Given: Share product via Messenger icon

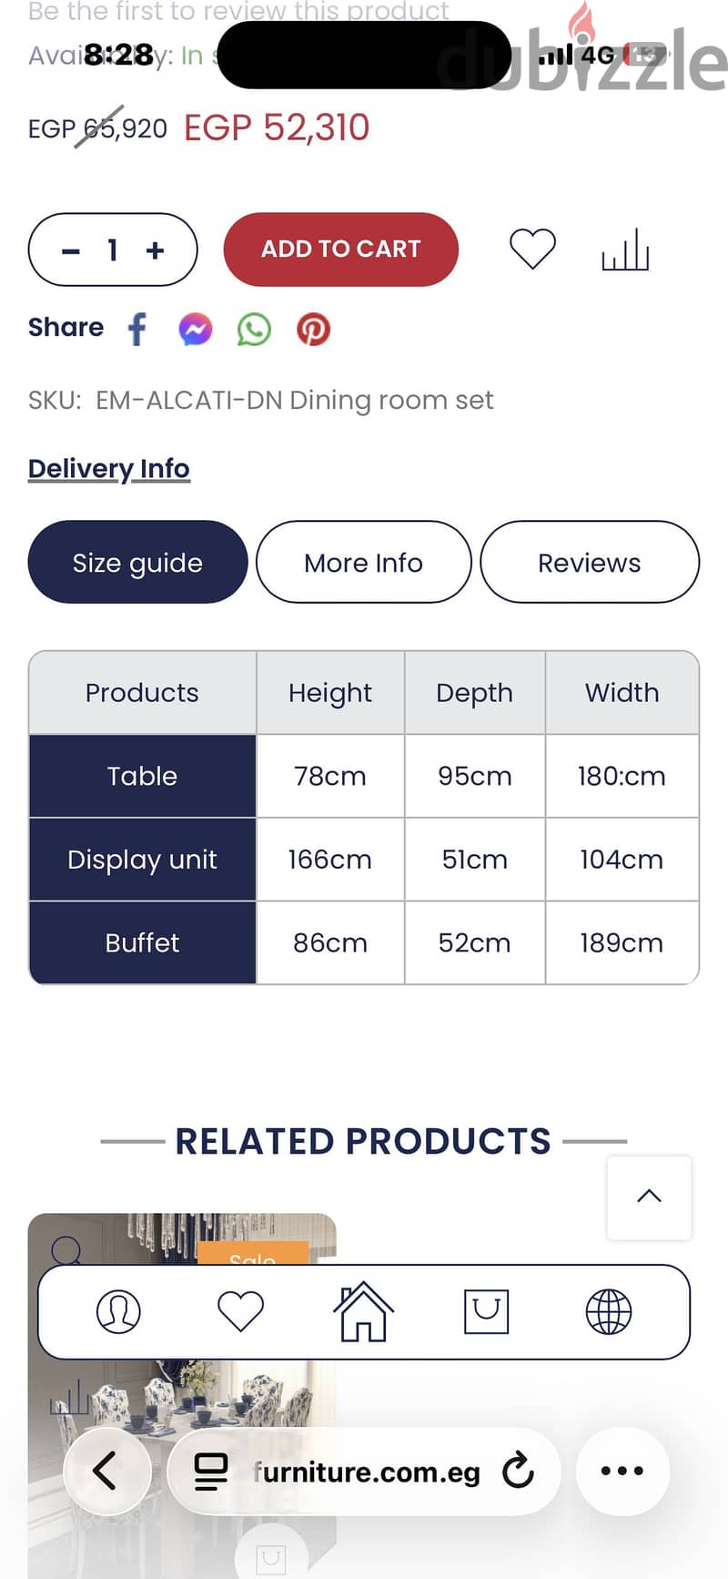Looking at the screenshot, I should tap(196, 329).
